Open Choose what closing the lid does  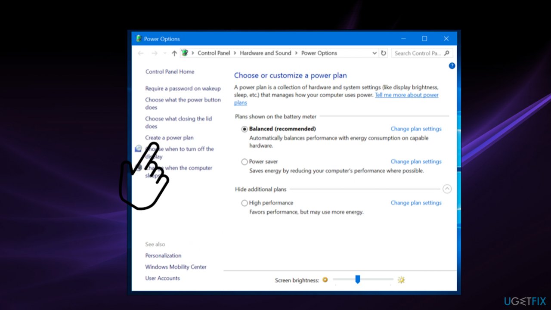179,122
